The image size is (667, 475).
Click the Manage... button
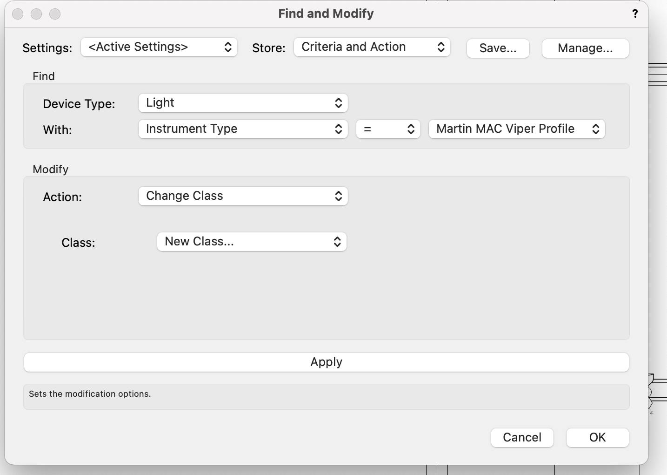pos(585,48)
